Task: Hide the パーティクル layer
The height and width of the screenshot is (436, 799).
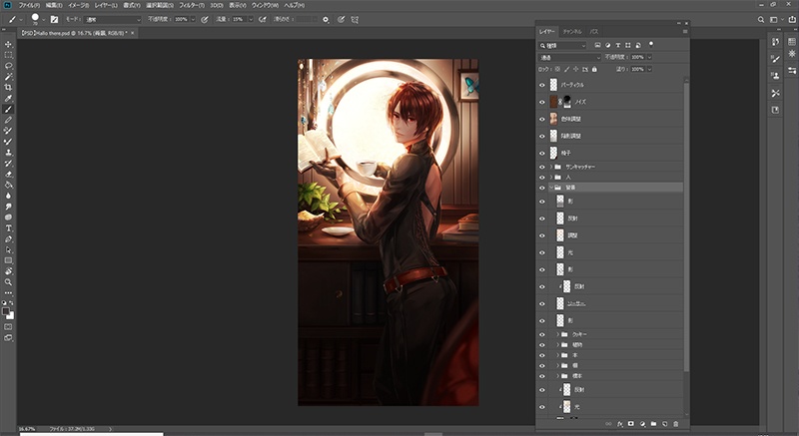Action: (542, 85)
